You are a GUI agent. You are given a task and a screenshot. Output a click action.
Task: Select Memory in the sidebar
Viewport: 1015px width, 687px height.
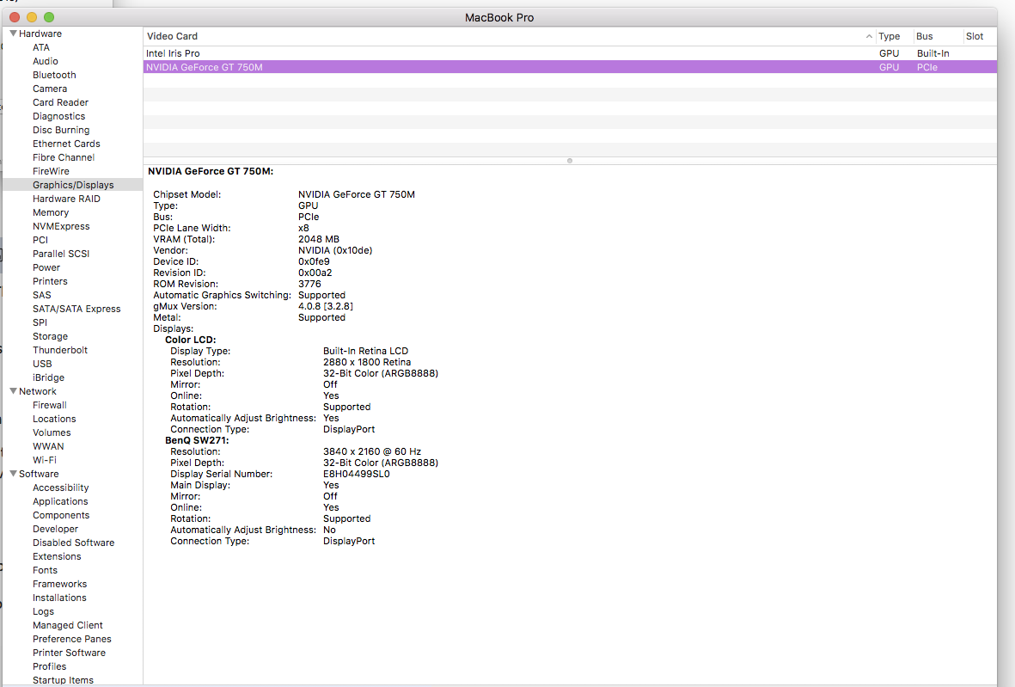coord(51,212)
